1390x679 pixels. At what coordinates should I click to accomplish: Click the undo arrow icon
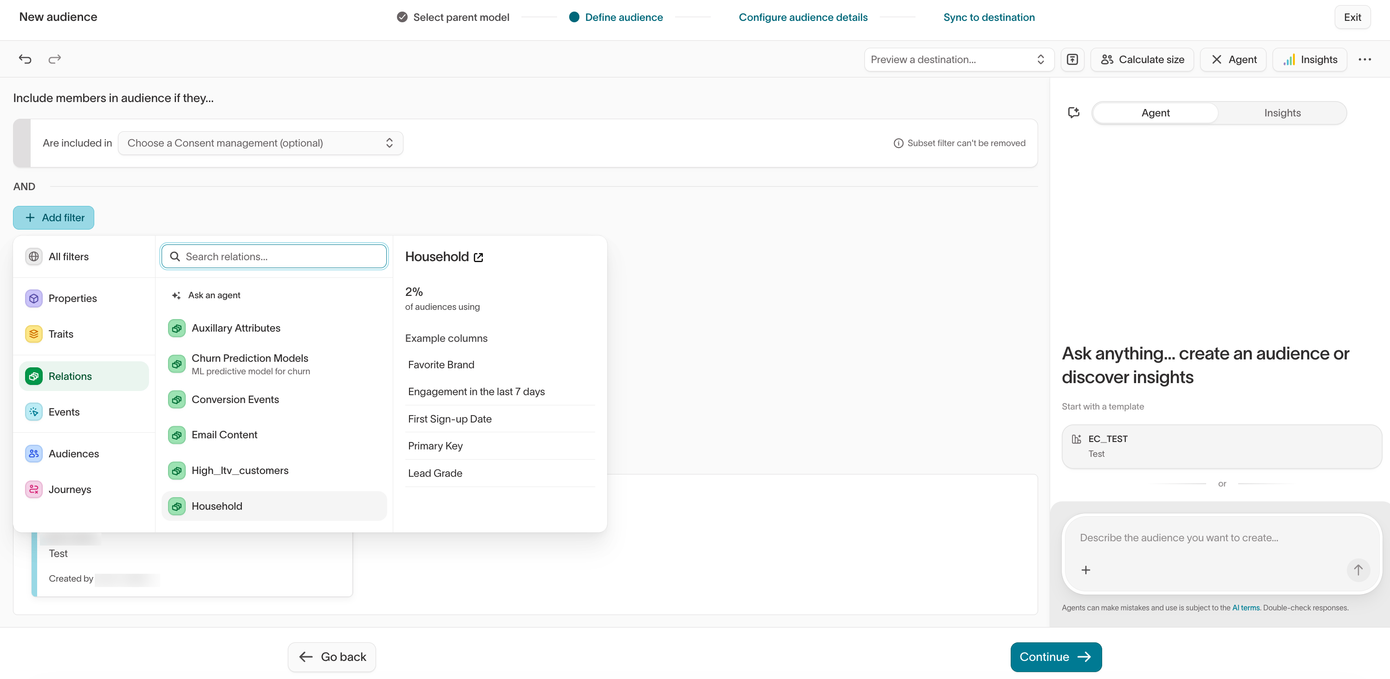point(26,59)
